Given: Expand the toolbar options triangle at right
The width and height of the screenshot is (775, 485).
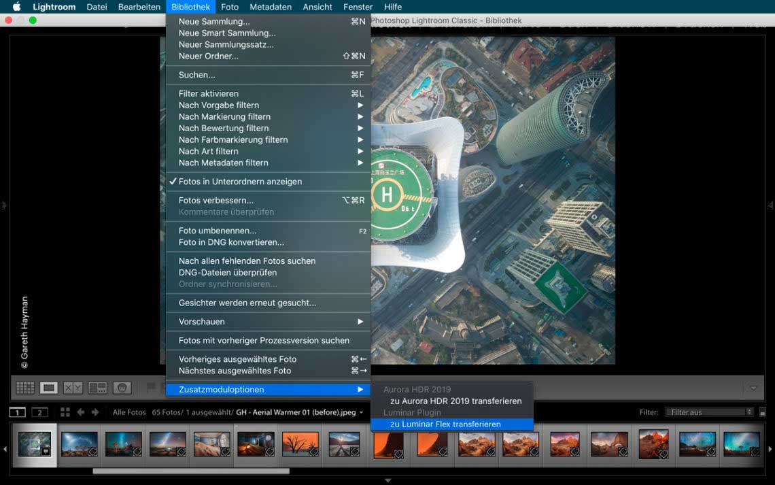Looking at the screenshot, I should click(x=753, y=388).
